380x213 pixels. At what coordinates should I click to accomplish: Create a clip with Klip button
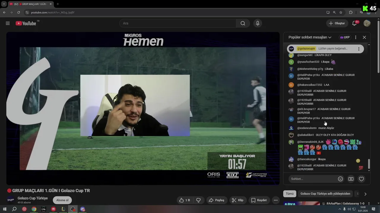(237, 200)
